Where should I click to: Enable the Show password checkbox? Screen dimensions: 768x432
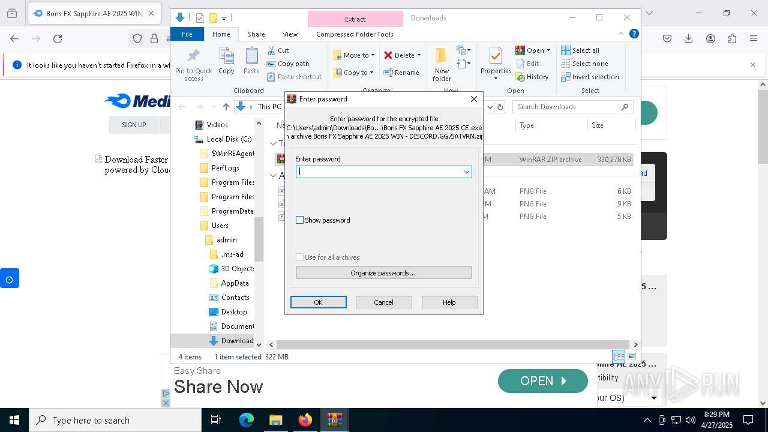(300, 220)
